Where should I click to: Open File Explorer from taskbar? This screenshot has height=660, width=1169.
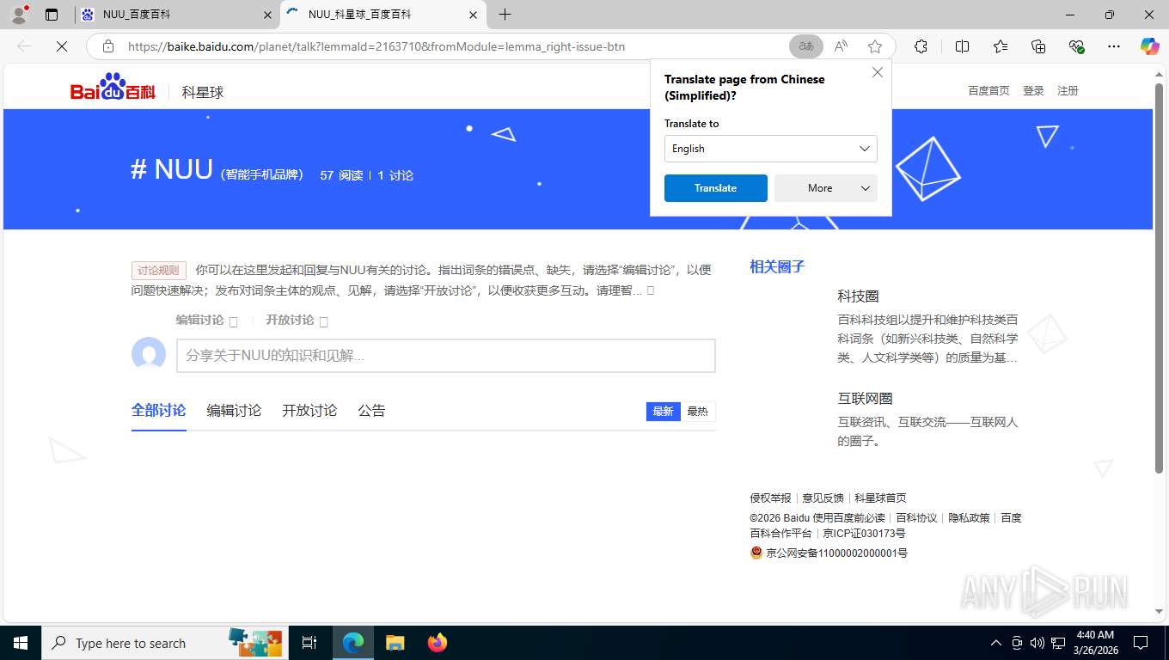coord(395,643)
